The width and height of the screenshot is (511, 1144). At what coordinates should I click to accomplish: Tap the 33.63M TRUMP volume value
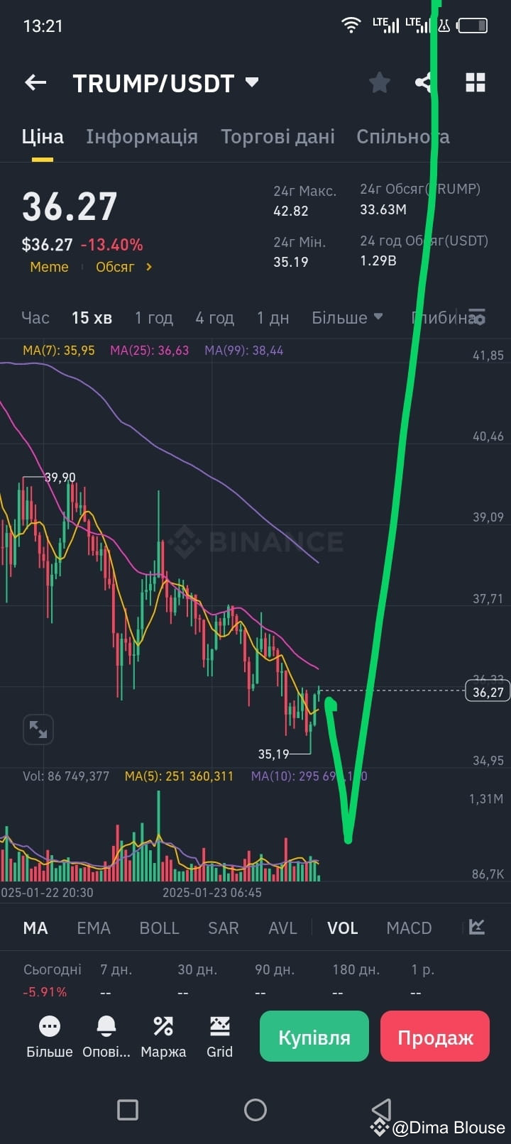383,209
